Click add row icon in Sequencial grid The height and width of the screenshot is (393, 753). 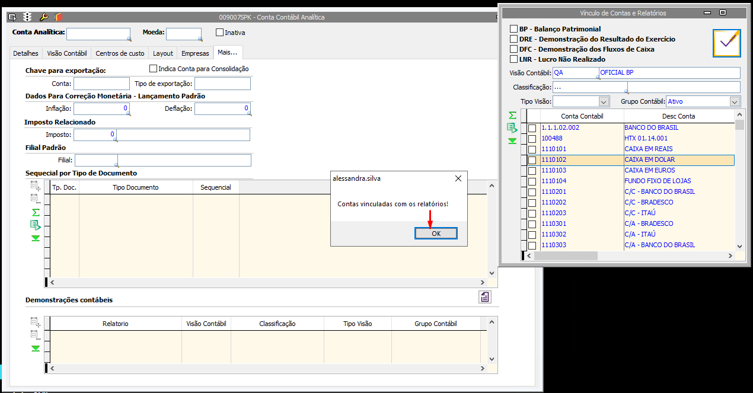tap(36, 187)
